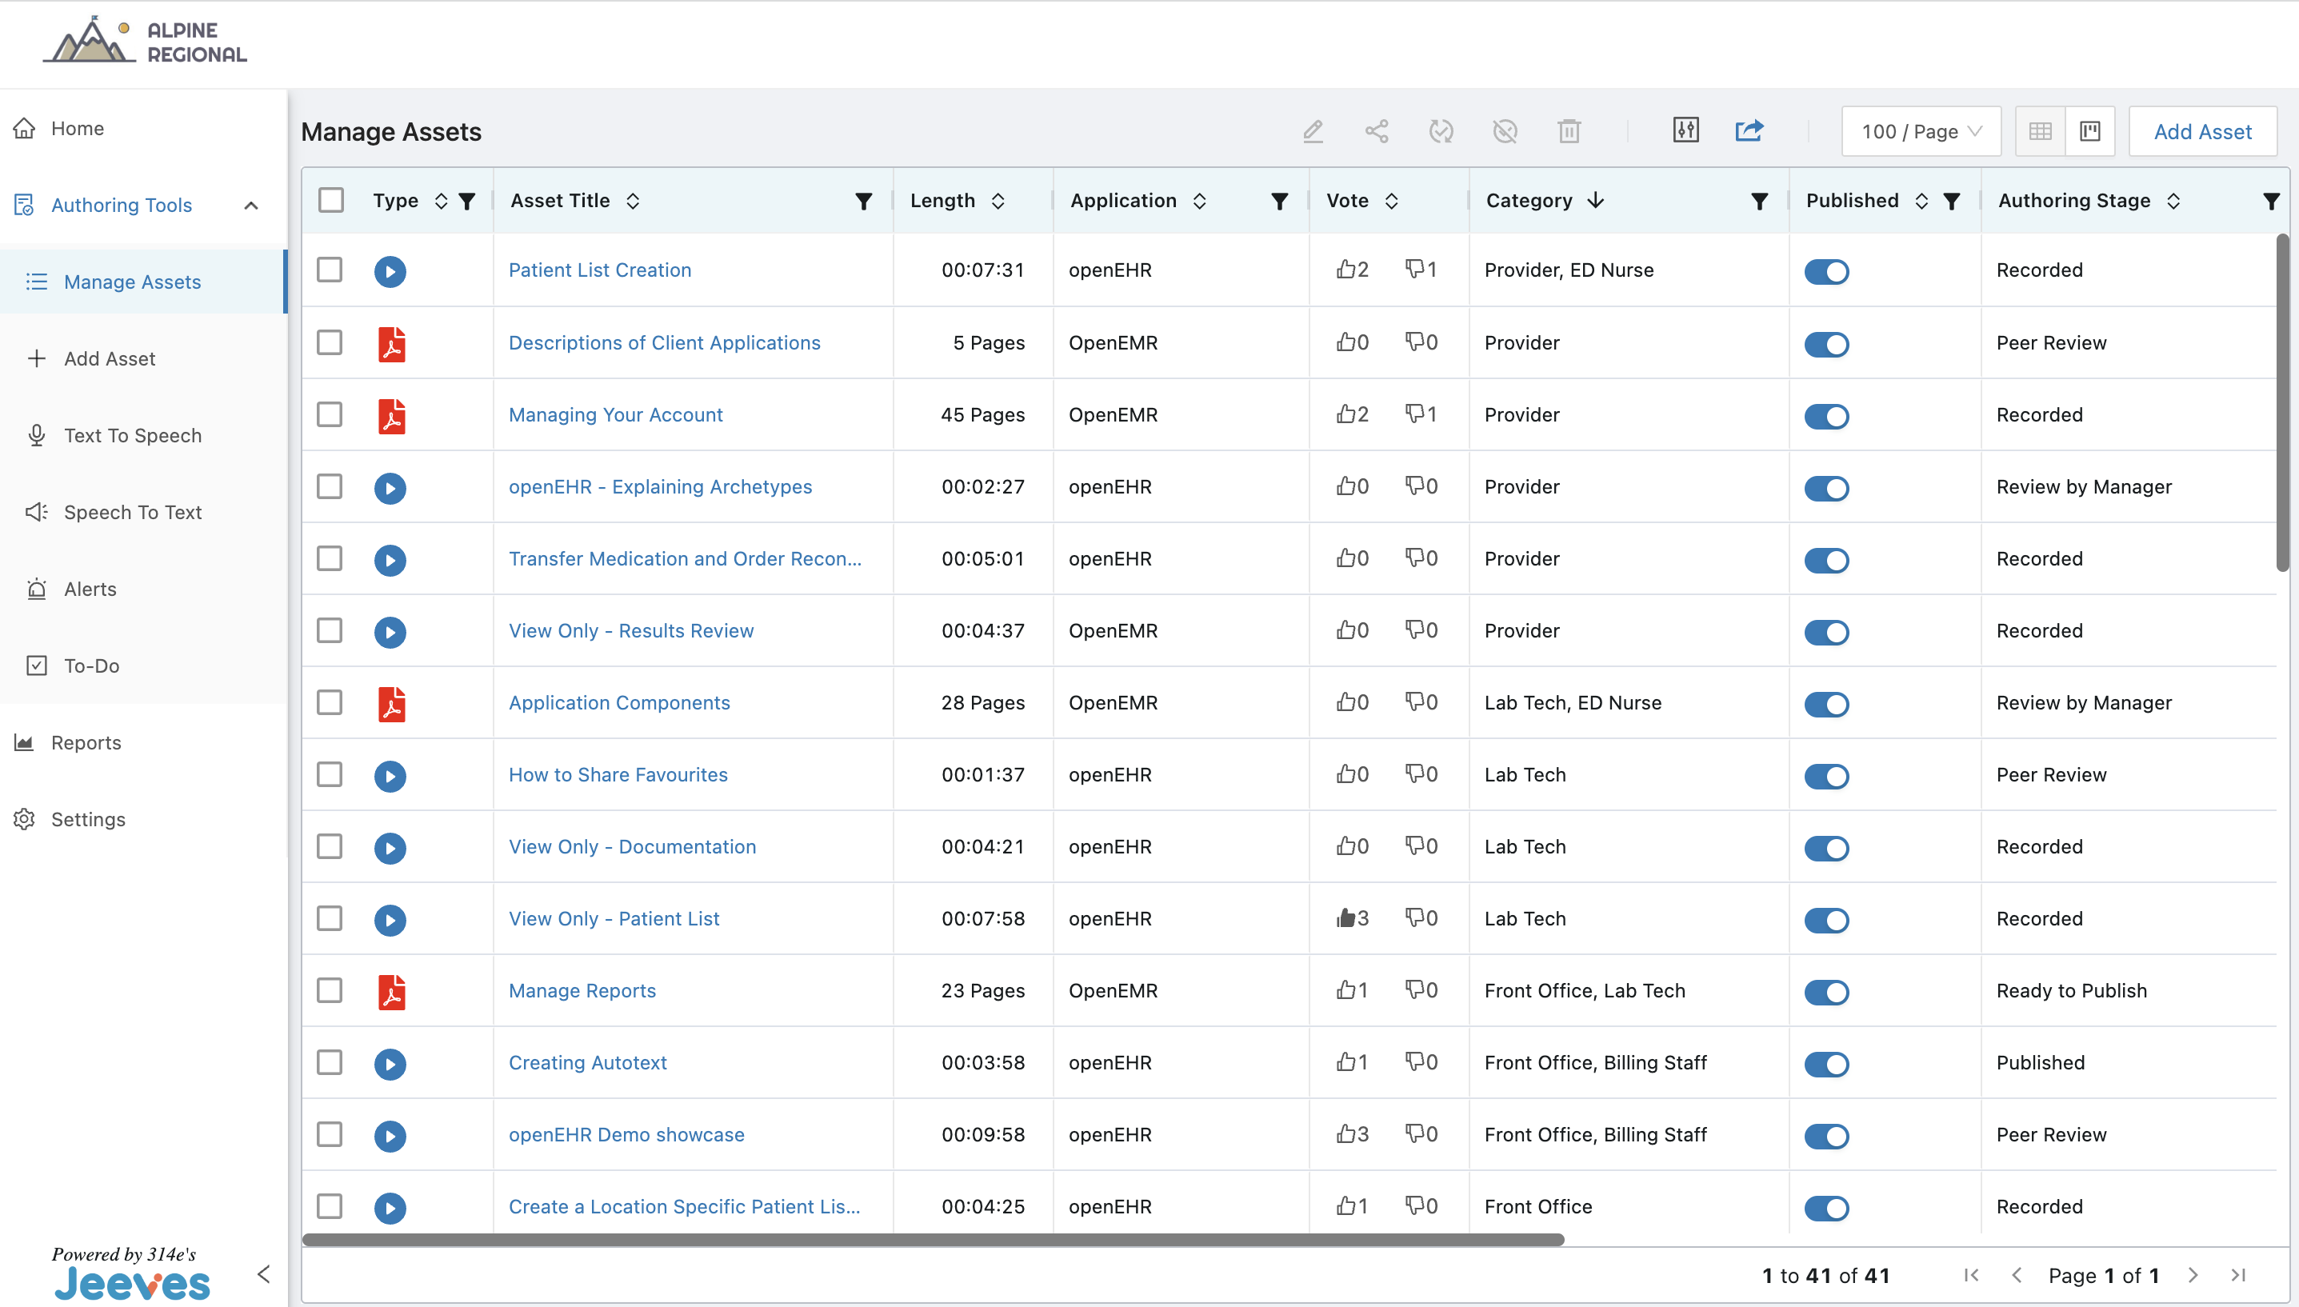This screenshot has width=2299, height=1307.
Task: Check the Managing Your Account row checkbox
Action: pyautogui.click(x=330, y=414)
